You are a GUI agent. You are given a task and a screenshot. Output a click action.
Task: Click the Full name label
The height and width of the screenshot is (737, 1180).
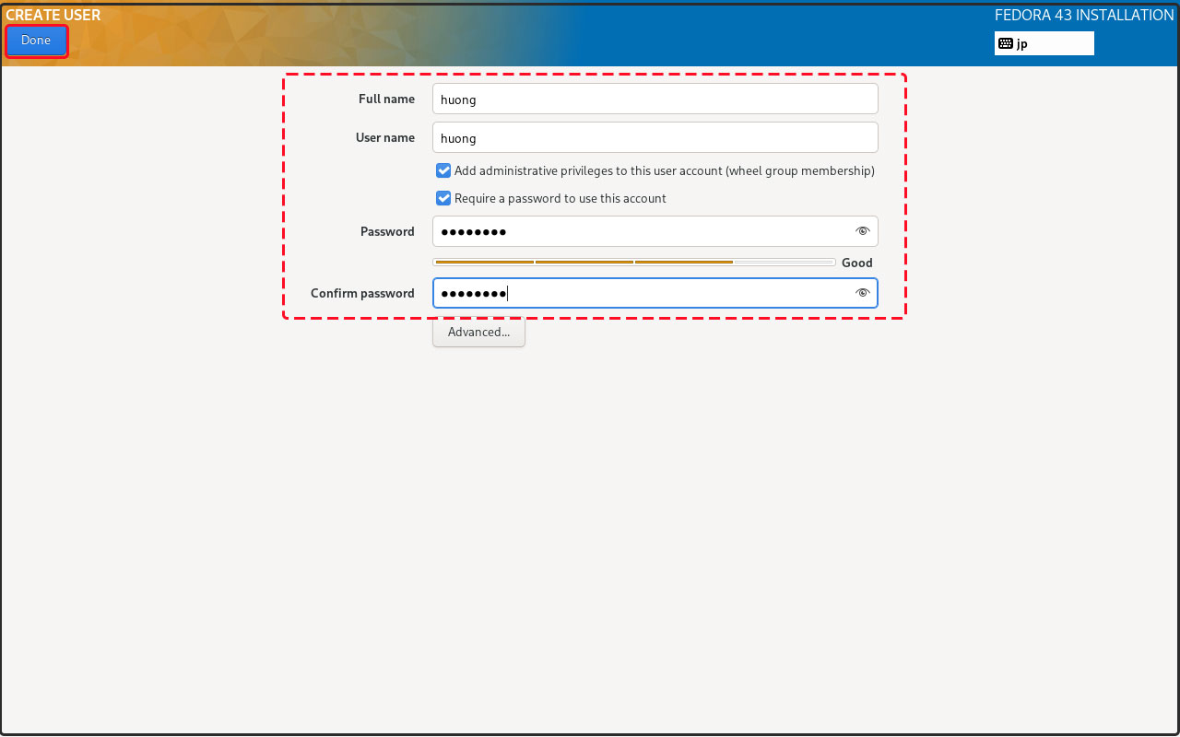(386, 99)
